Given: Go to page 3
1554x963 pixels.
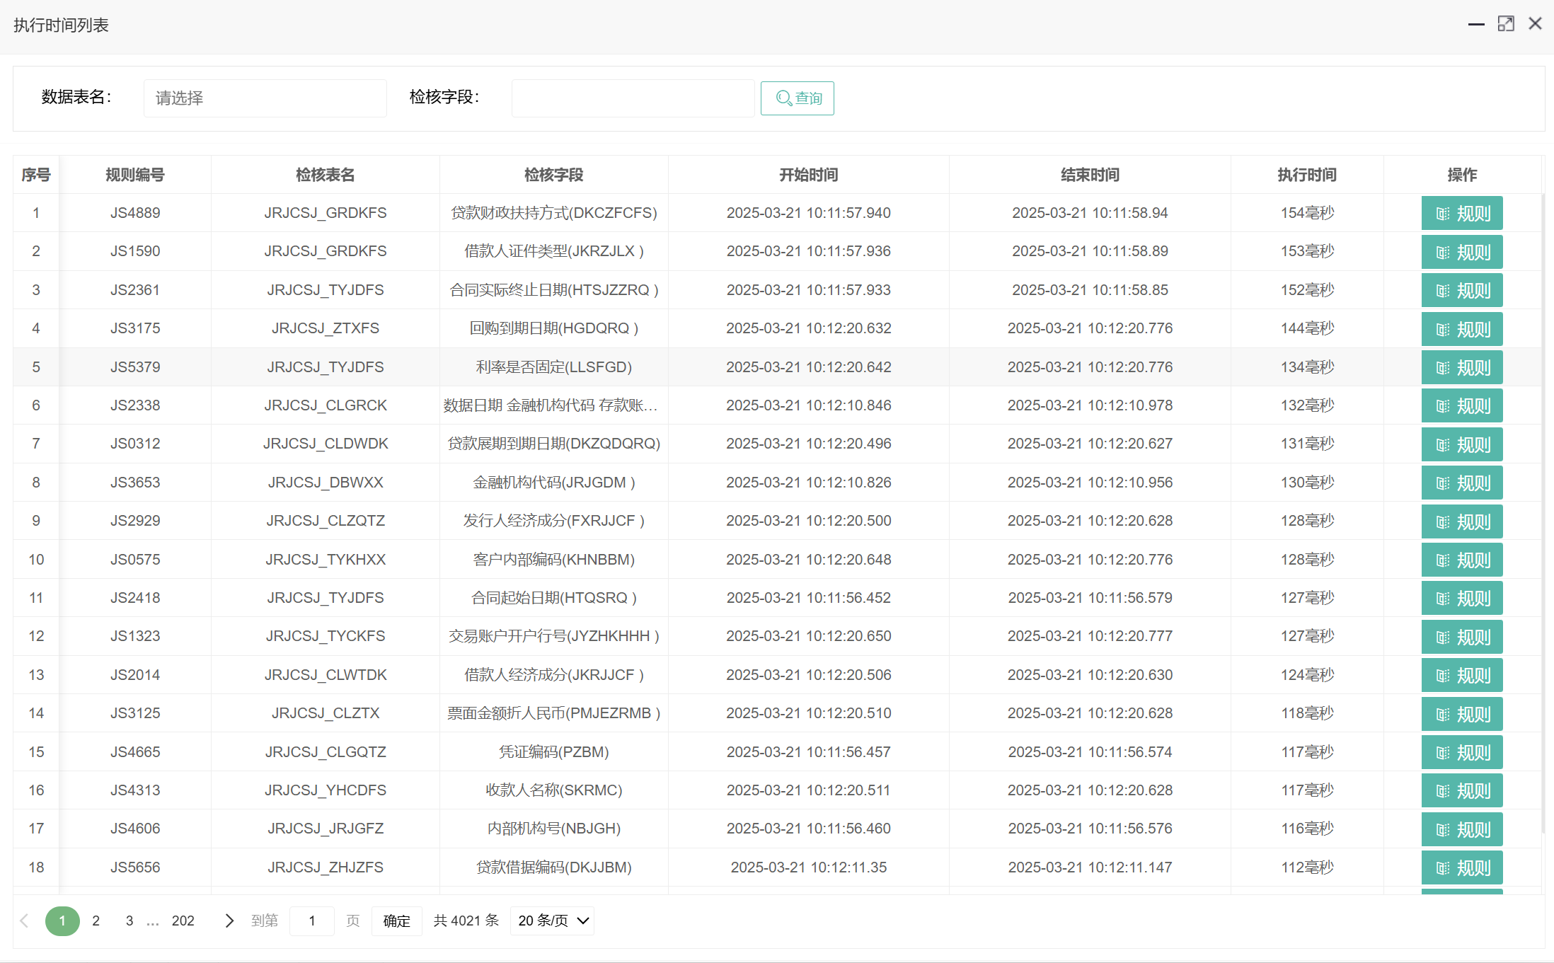Looking at the screenshot, I should (129, 921).
